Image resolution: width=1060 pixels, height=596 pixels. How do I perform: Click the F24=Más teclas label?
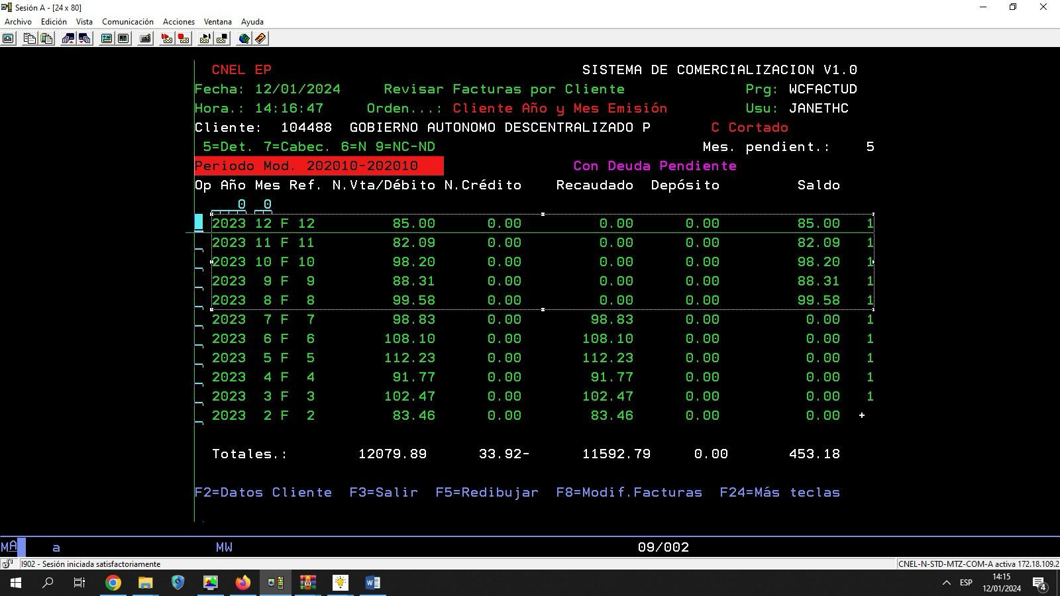point(780,492)
